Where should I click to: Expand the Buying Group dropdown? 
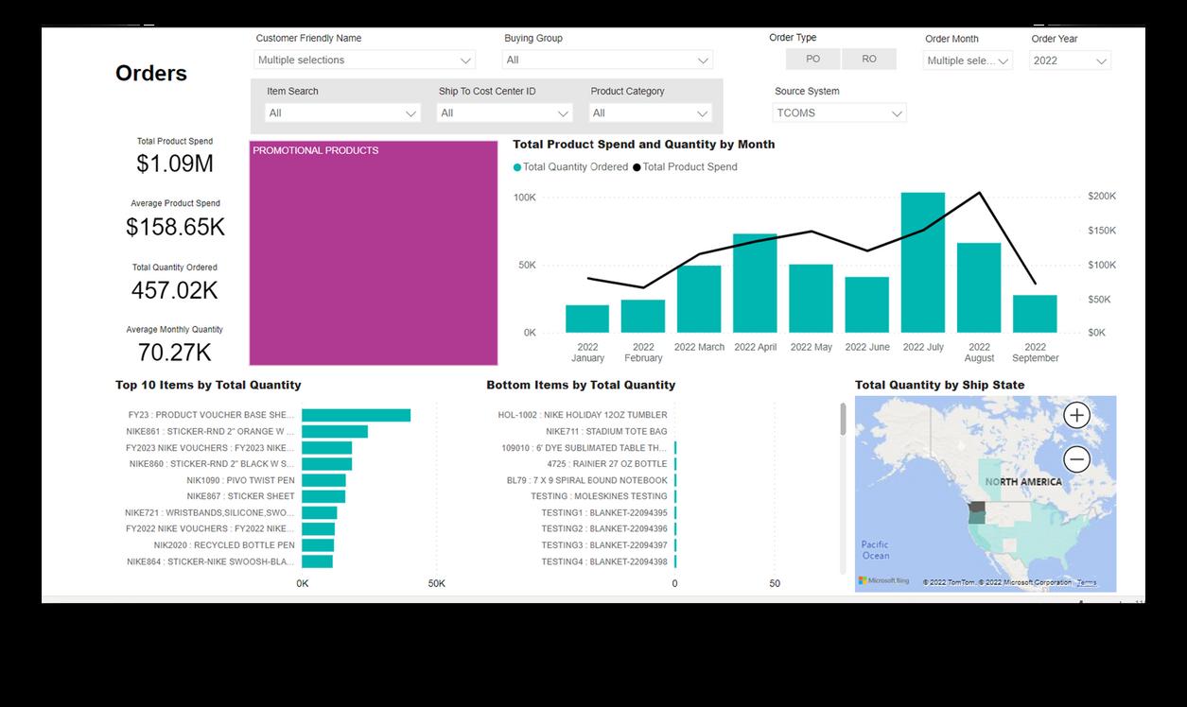[608, 60]
